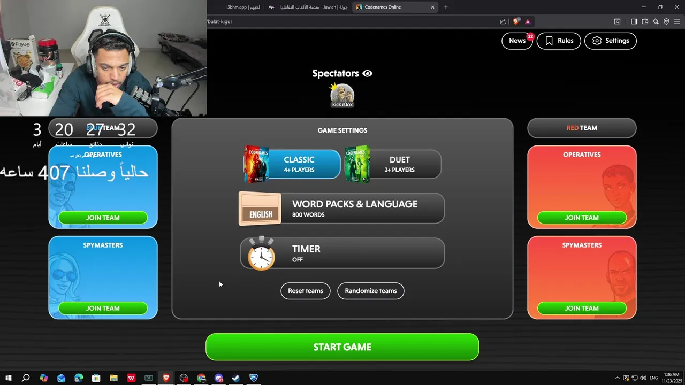The image size is (685, 385).
Task: Open the volume control tray icon
Action: (x=643, y=378)
